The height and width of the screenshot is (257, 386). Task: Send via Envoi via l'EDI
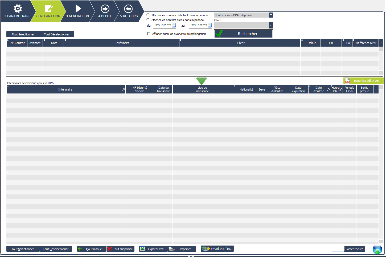pyautogui.click(x=217, y=249)
